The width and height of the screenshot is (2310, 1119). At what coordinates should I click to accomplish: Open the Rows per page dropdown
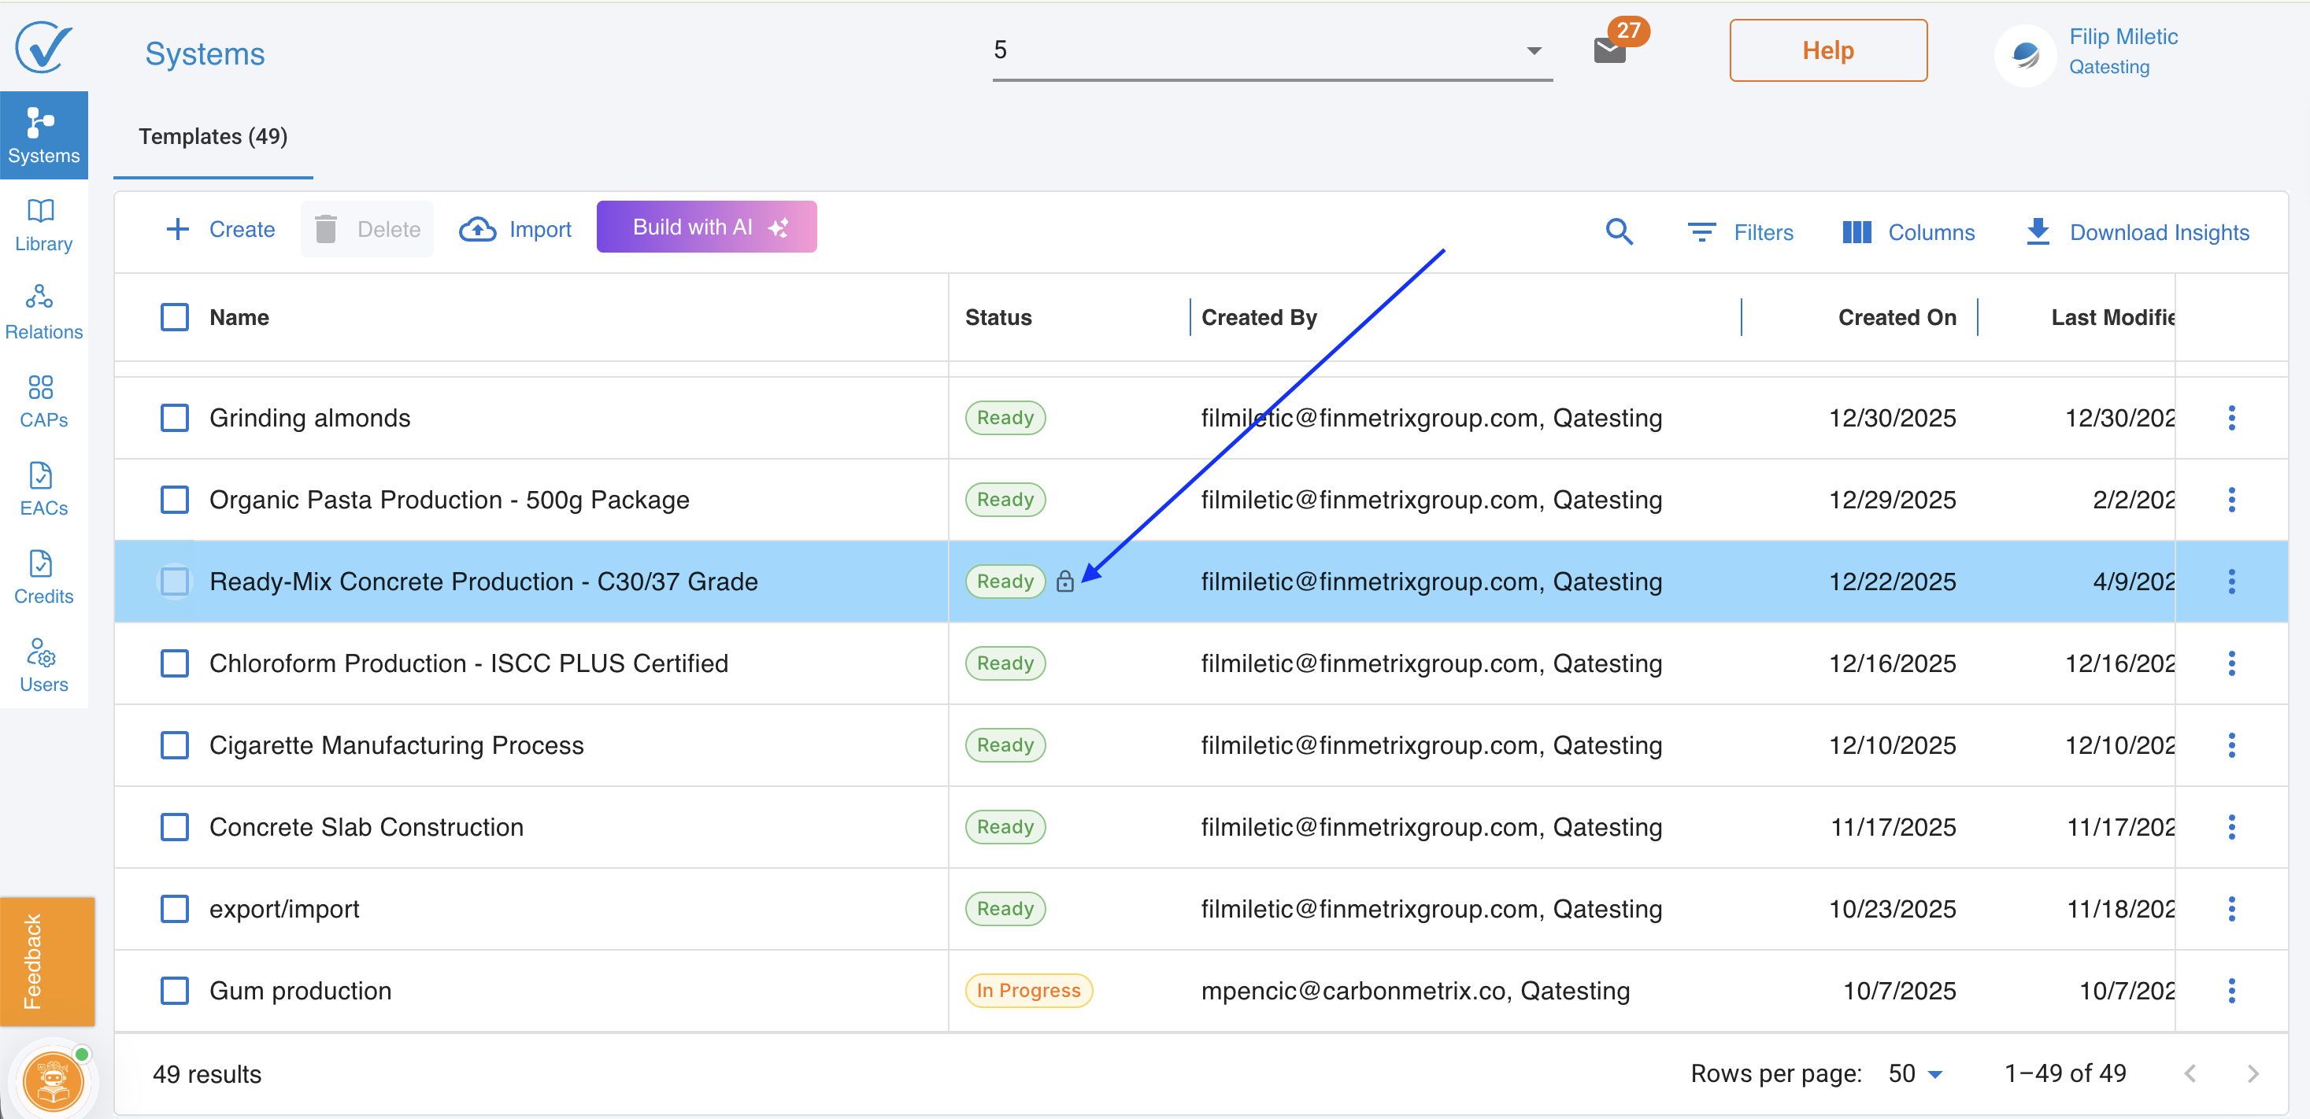click(x=1915, y=1074)
